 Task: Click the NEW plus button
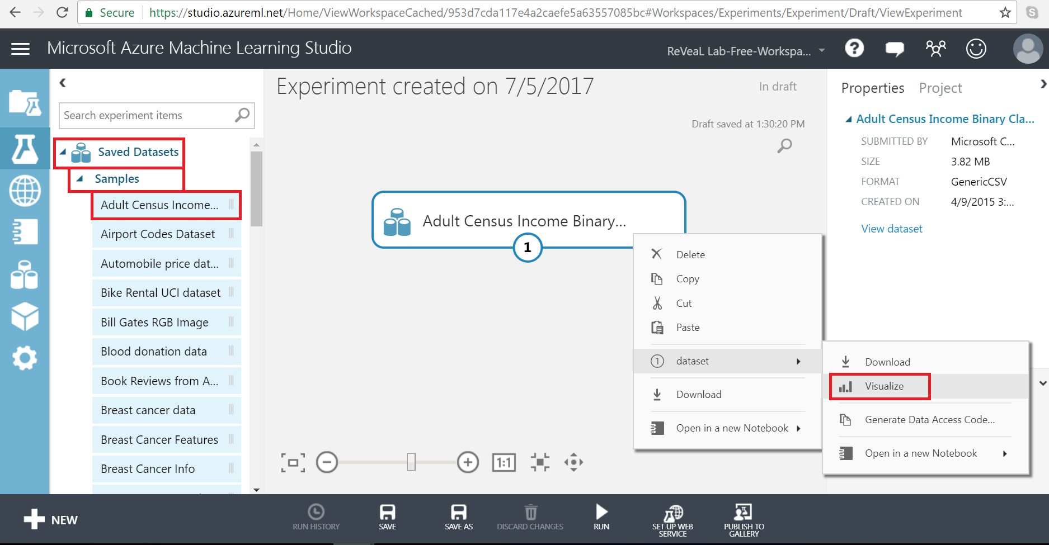(x=50, y=520)
